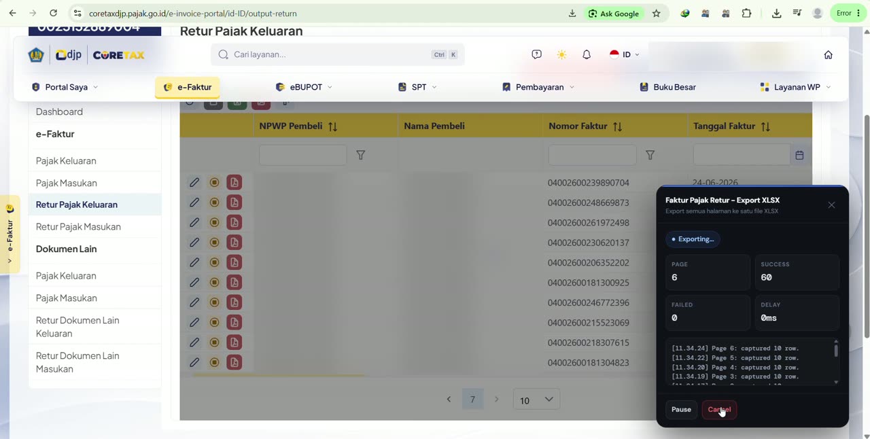
Task: Sort by the Nomor Faktur column
Action: [x=617, y=126]
